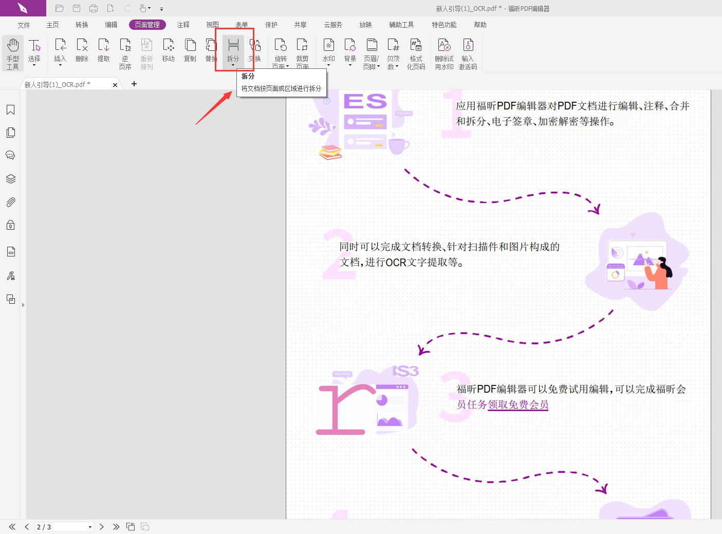Open the page number combo showing 2/3

click(64, 526)
